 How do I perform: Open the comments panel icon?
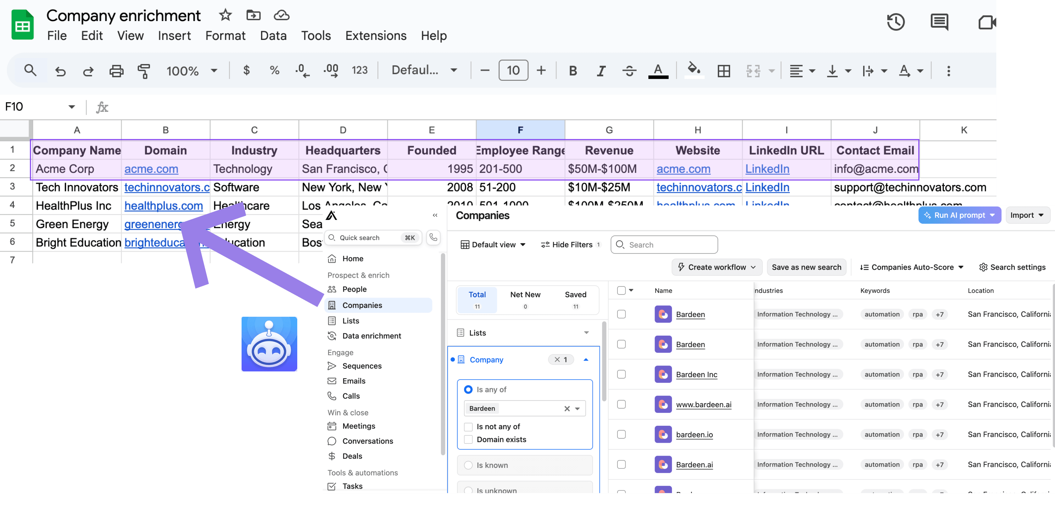[x=939, y=22]
